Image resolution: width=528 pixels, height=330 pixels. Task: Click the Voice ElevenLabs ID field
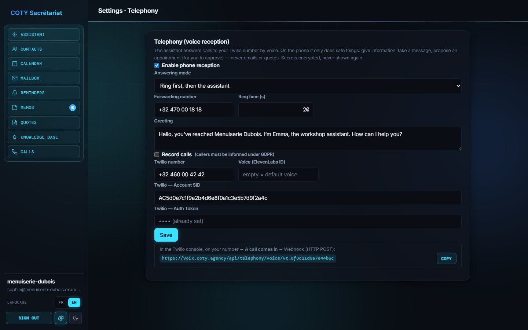coord(278,175)
